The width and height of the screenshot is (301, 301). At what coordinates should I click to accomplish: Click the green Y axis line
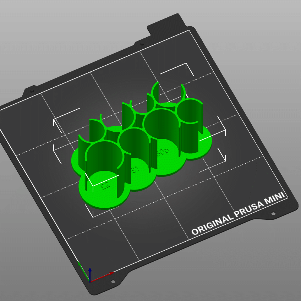tap(83, 271)
